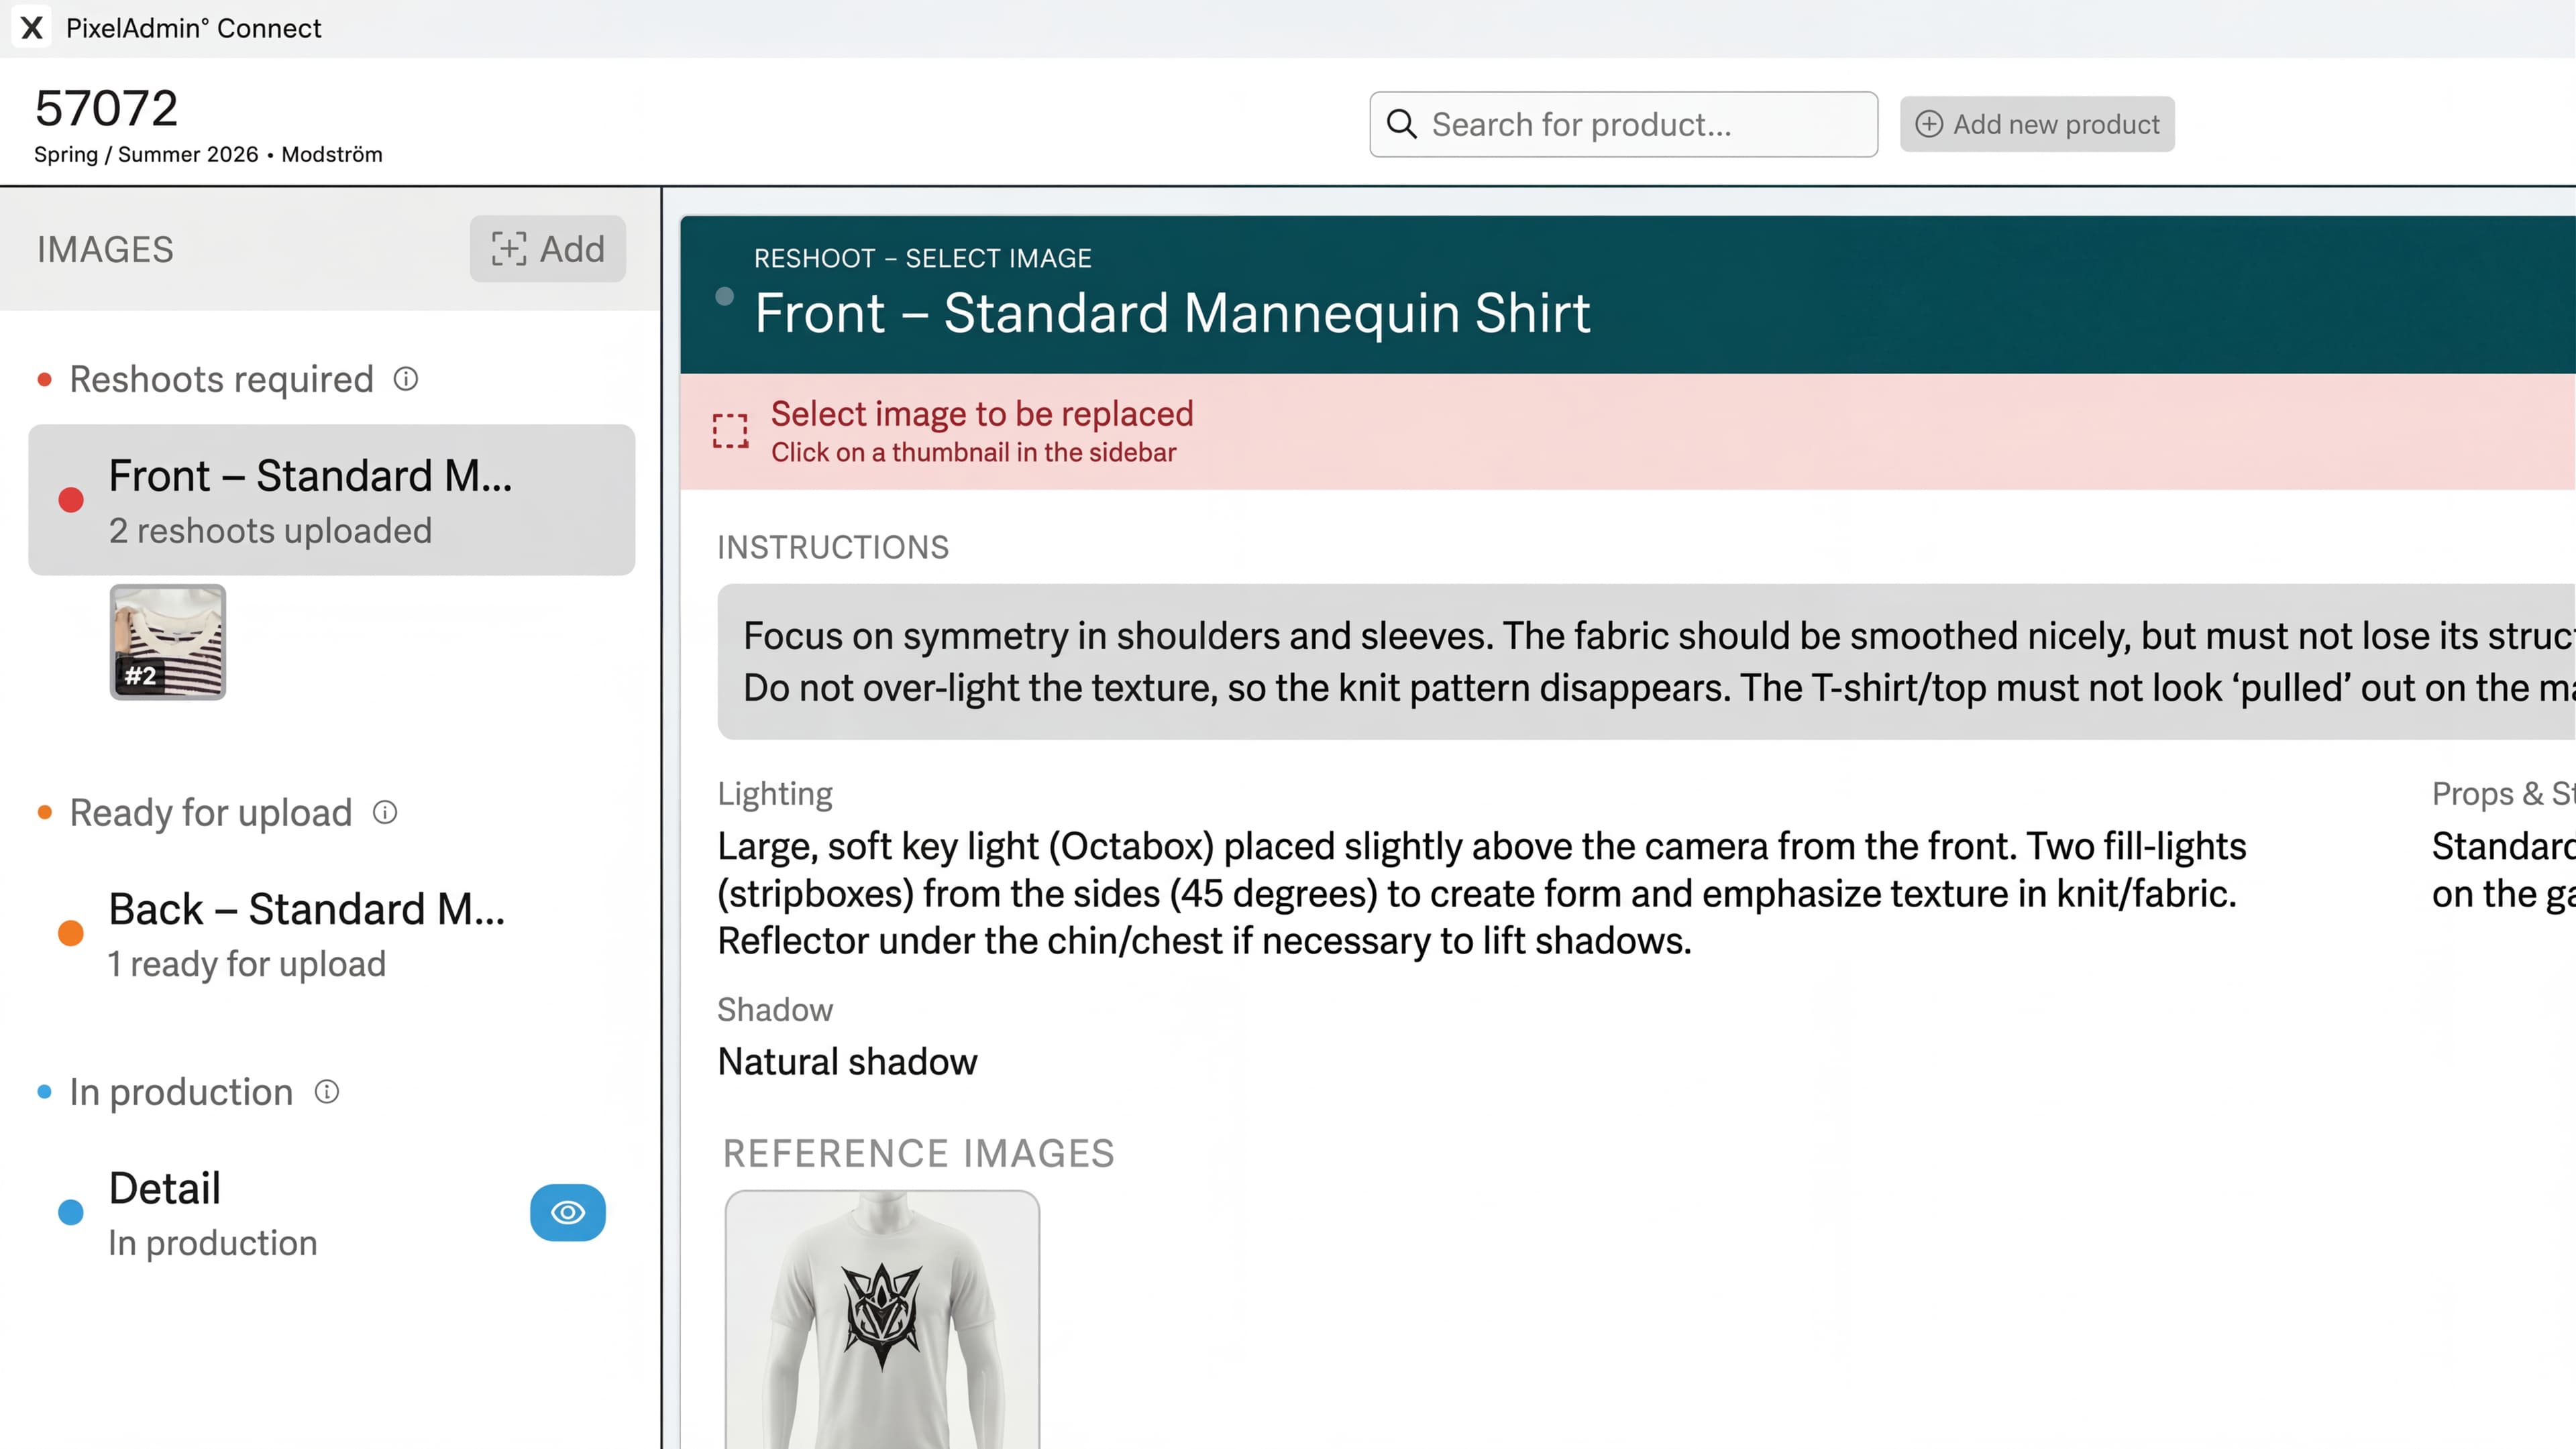This screenshot has height=1449, width=2576.
Task: Click the In production section heading
Action: coord(181,1091)
